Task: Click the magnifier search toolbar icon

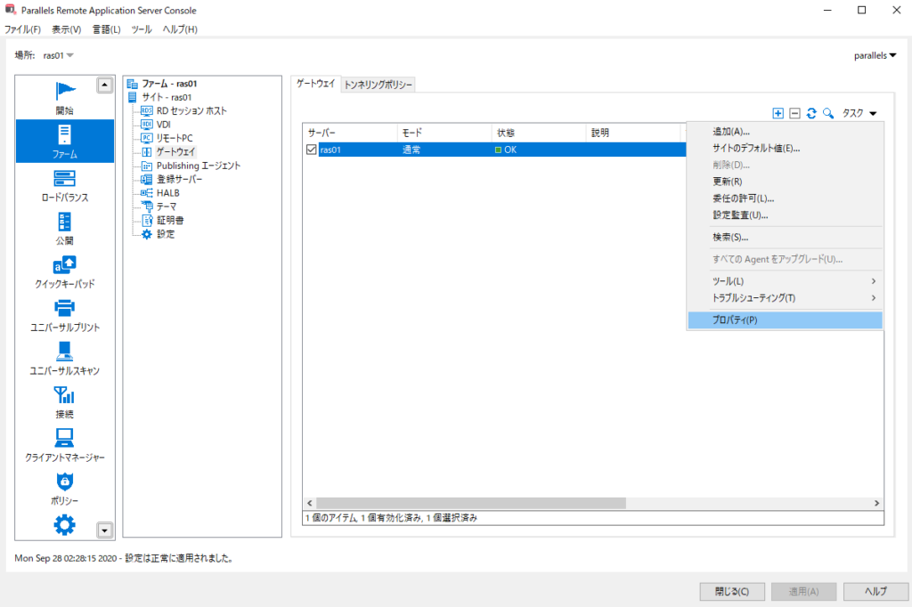Action: pyautogui.click(x=828, y=113)
